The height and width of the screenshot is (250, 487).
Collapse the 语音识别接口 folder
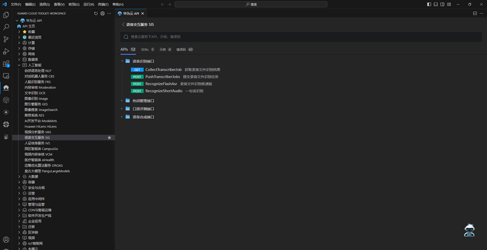[x=122, y=61]
